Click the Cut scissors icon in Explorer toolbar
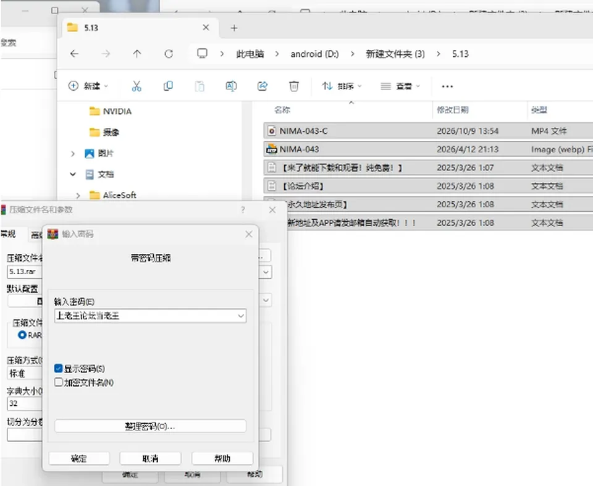 click(x=137, y=86)
